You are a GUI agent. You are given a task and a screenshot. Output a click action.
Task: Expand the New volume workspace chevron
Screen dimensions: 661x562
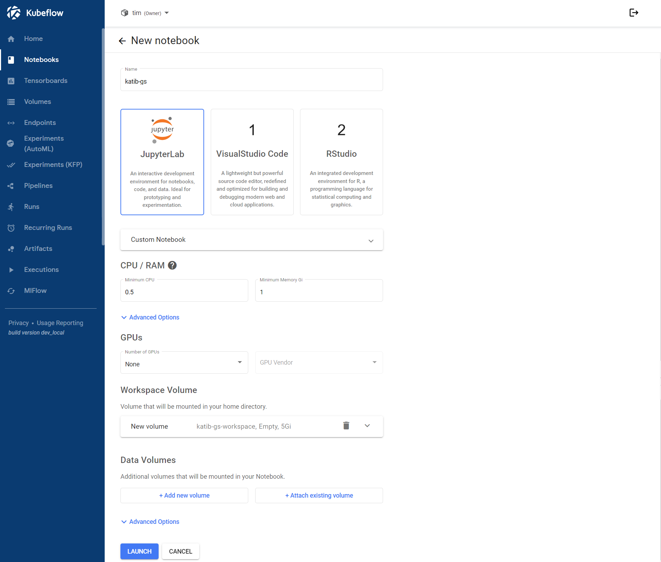(x=367, y=426)
